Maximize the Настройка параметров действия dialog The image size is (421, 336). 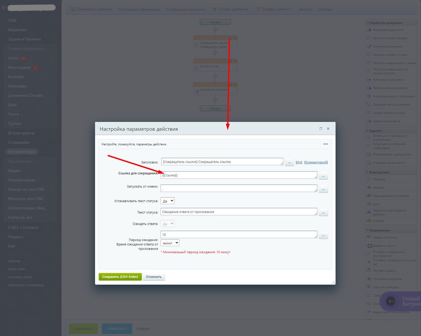(x=321, y=128)
